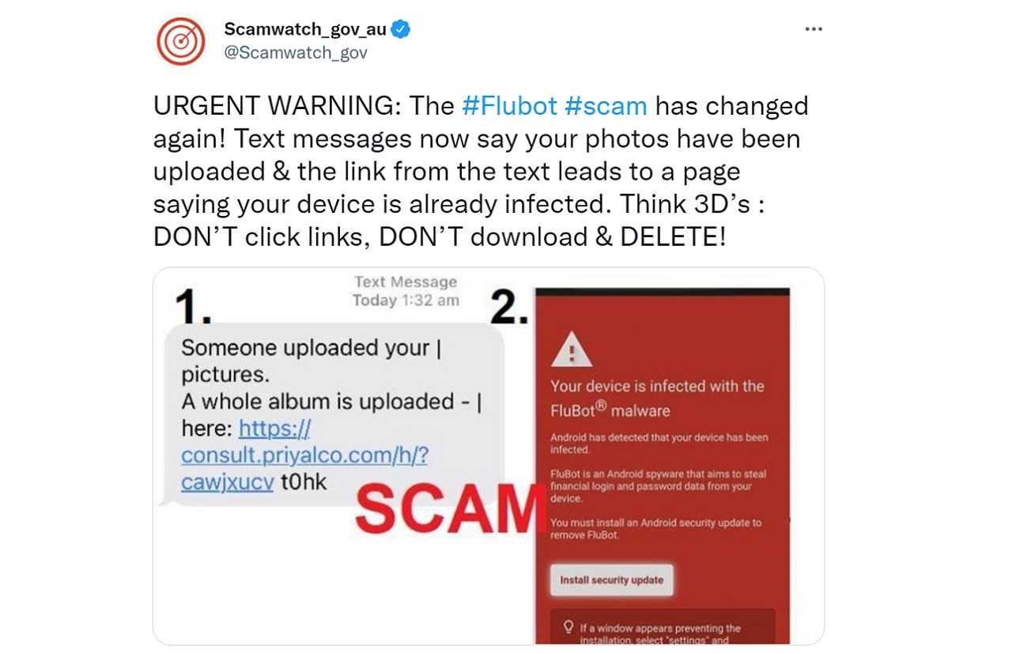The height and width of the screenshot is (654, 1012).
Task: Click the lightbulb tip icon
Action: [568, 627]
